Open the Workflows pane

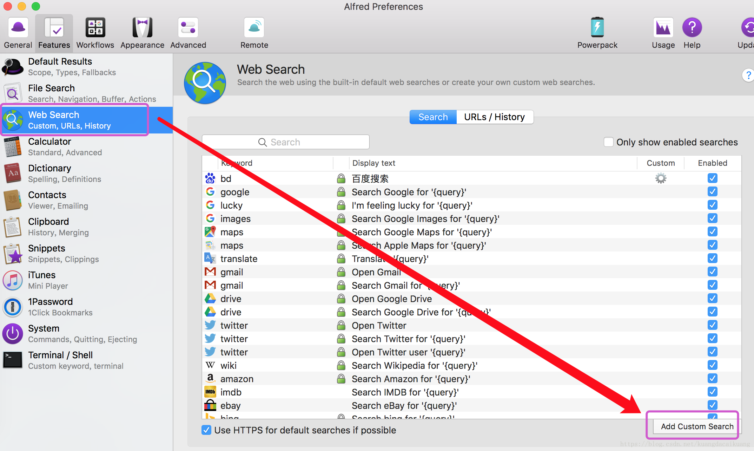point(95,33)
